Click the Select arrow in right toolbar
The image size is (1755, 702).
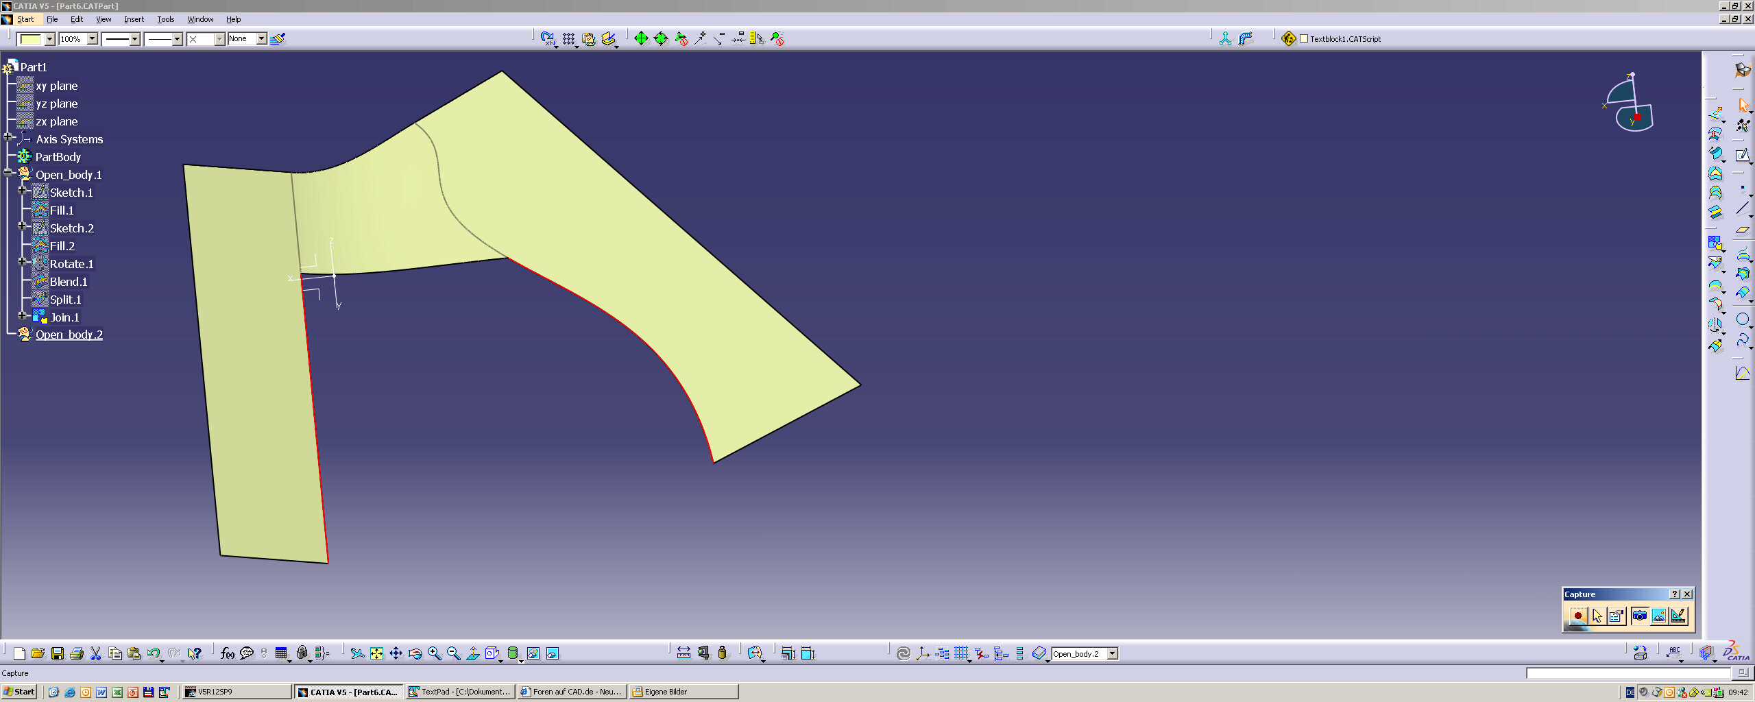pyautogui.click(x=1743, y=105)
